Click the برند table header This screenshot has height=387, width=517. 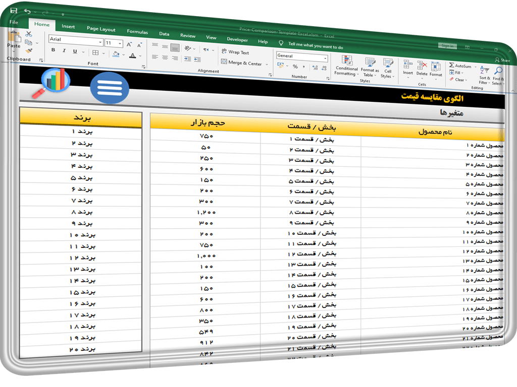tap(81, 117)
